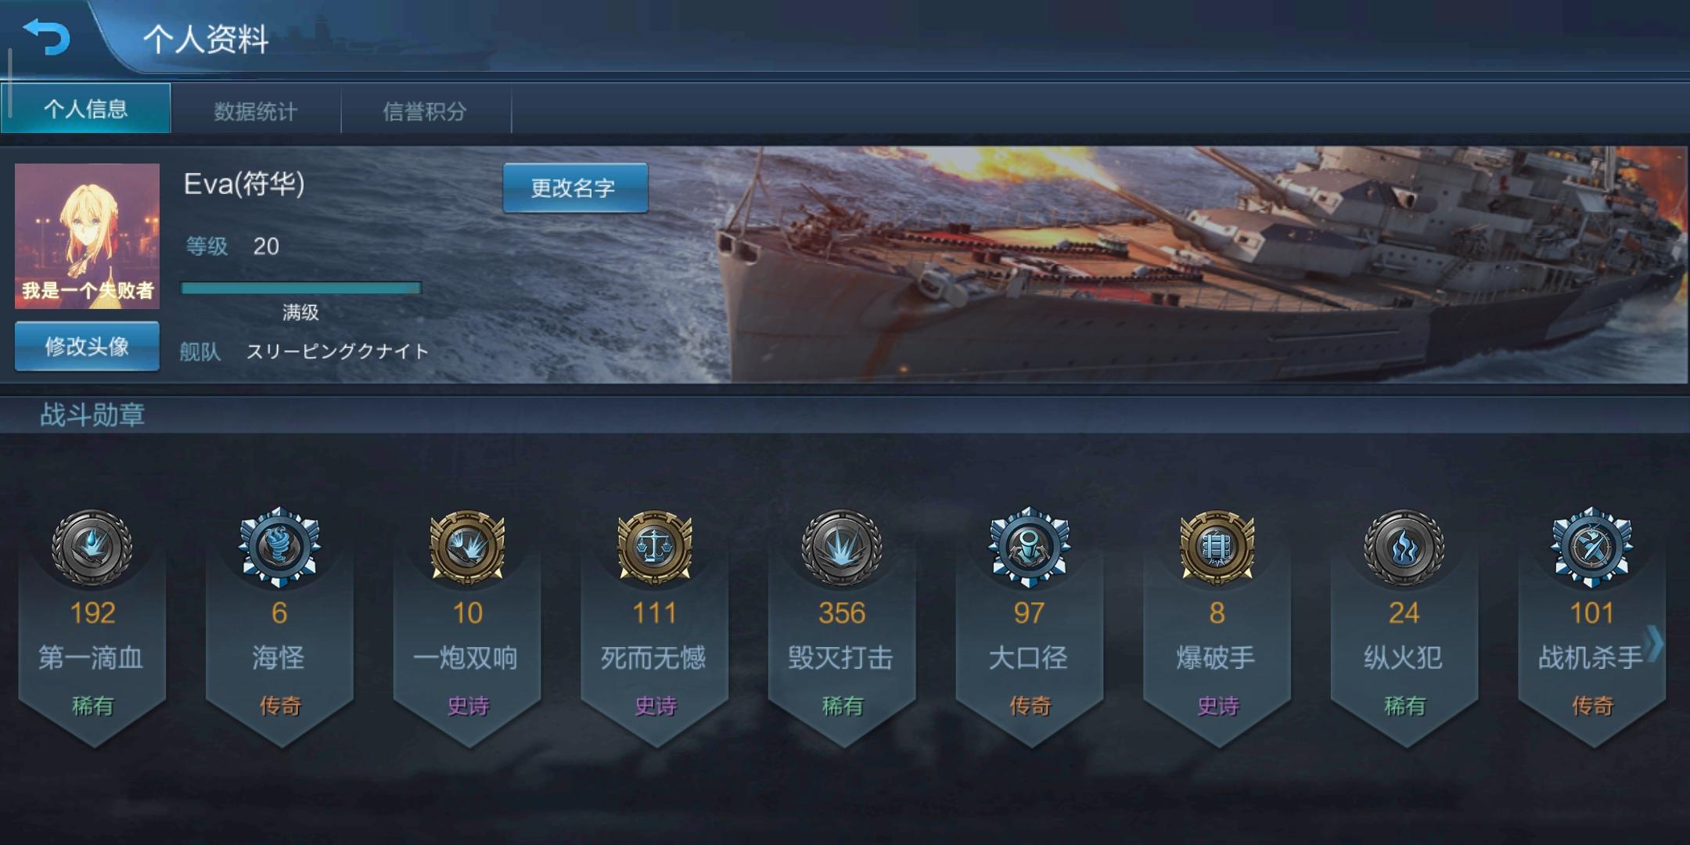This screenshot has height=845, width=1690.
Task: Open the 信誉积分 tab
Action: [425, 111]
